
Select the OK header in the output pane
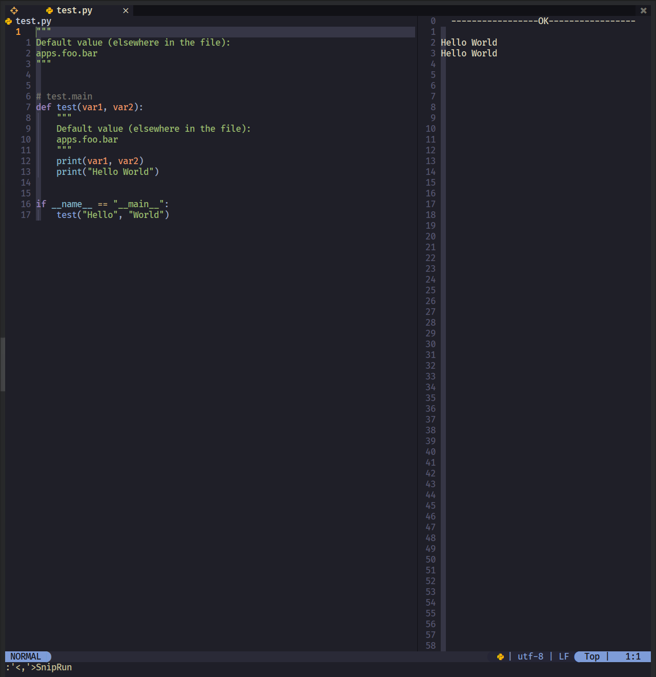click(x=543, y=21)
